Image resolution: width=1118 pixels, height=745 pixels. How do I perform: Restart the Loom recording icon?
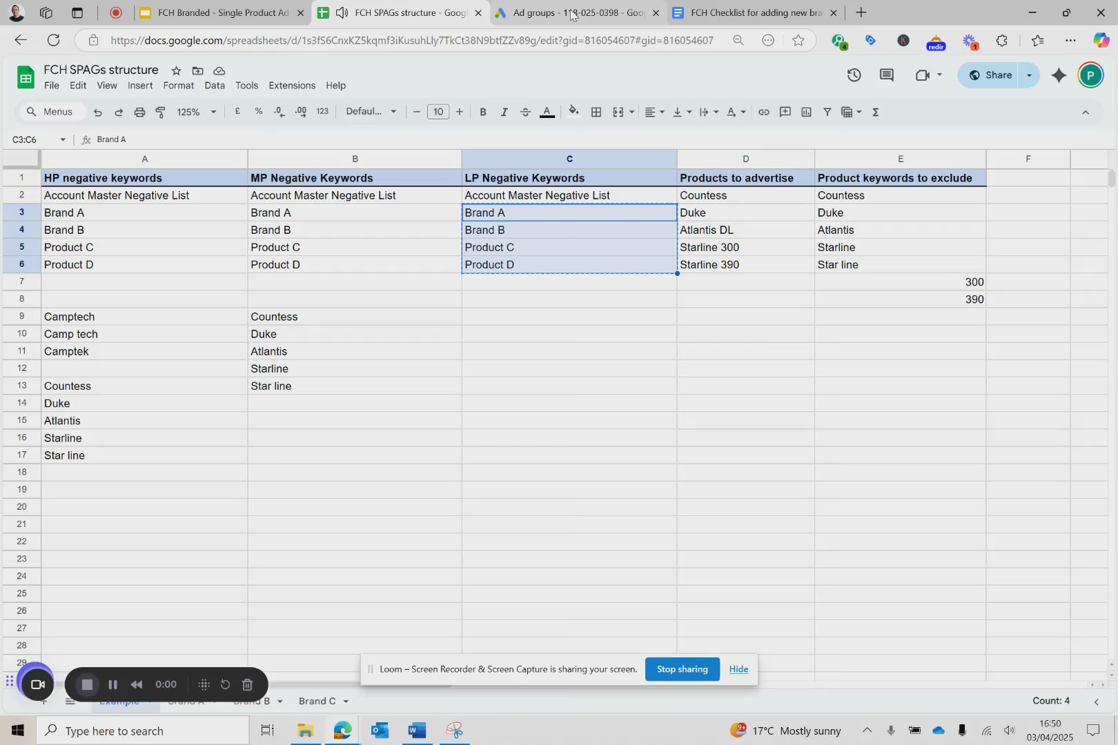pos(225,684)
